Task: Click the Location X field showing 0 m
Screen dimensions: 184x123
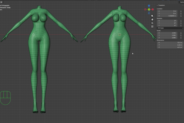Action: 167,11
